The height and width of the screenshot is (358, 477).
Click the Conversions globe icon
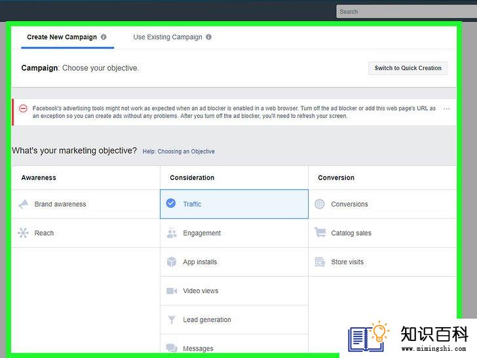click(x=320, y=204)
